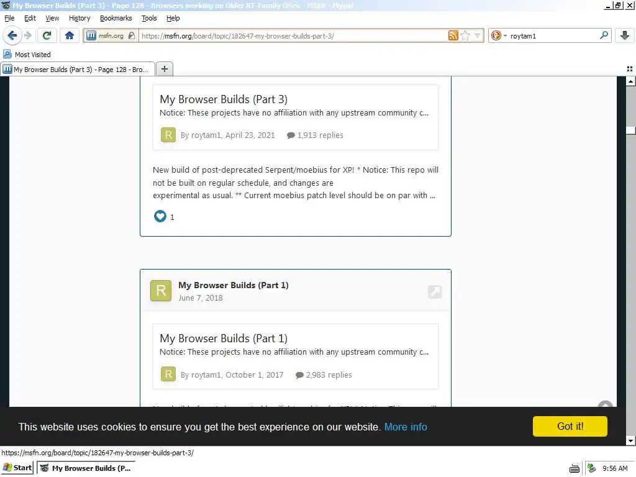Click the share icon on Part 1 post
Screen dimensions: 636x477
pyautogui.click(x=435, y=292)
